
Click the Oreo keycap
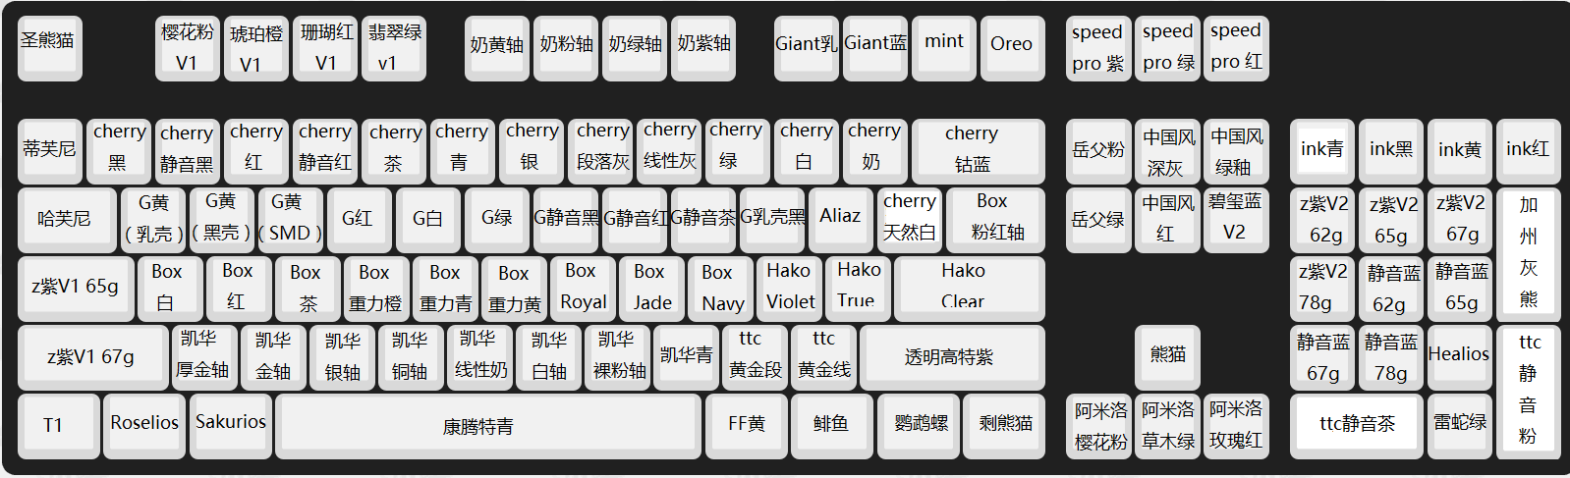[x=1012, y=46]
